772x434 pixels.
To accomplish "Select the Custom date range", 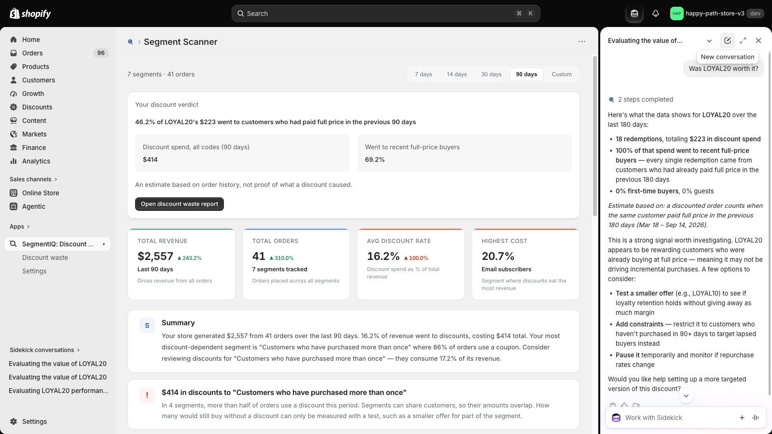I will click(x=562, y=74).
